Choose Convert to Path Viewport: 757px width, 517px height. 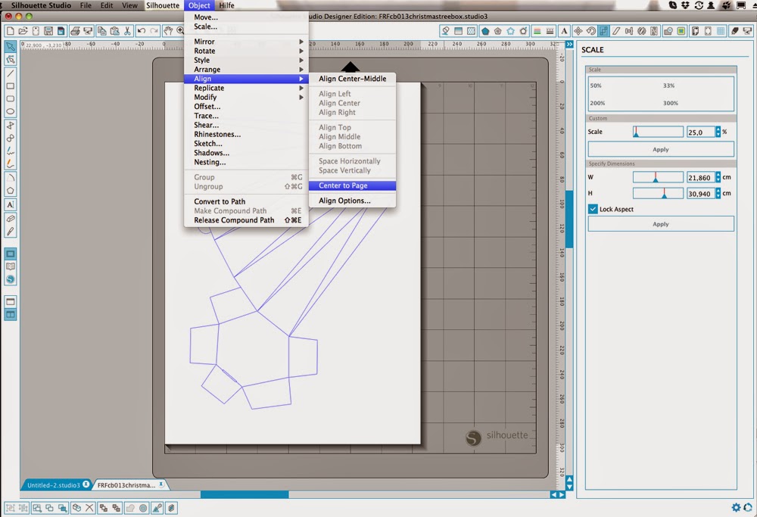point(246,201)
